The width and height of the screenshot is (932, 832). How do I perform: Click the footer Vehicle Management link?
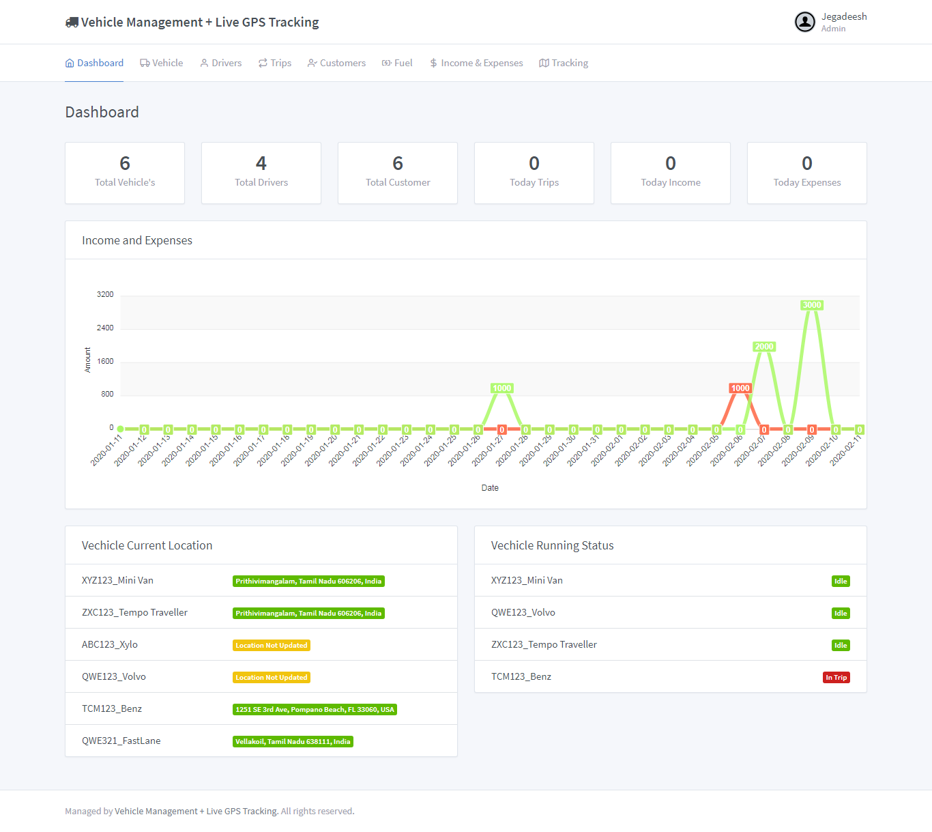[x=196, y=812]
